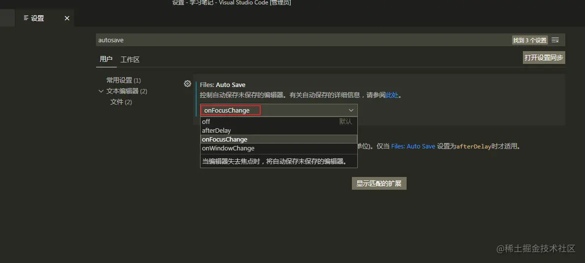This screenshot has width=585, height=263.
Task: Open the Files: Auto Save link in description
Action: [x=413, y=146]
